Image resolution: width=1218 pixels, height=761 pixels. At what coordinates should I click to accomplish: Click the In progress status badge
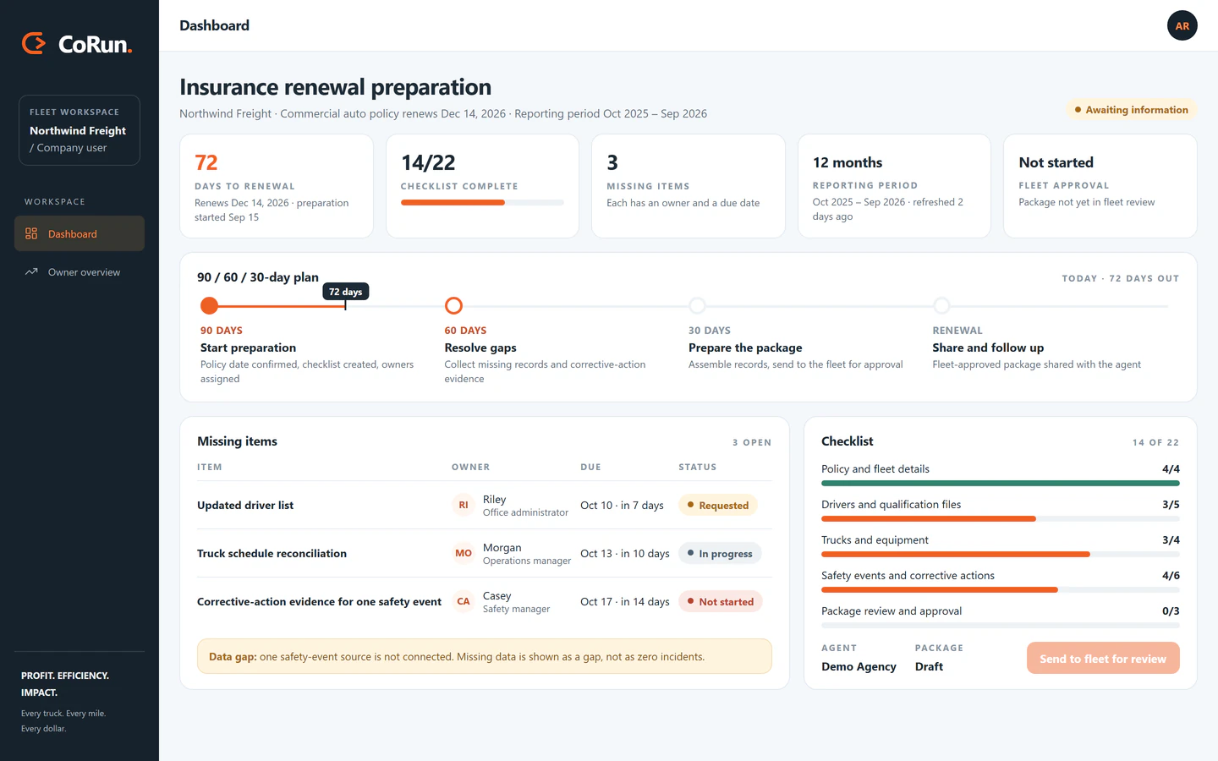pos(720,553)
